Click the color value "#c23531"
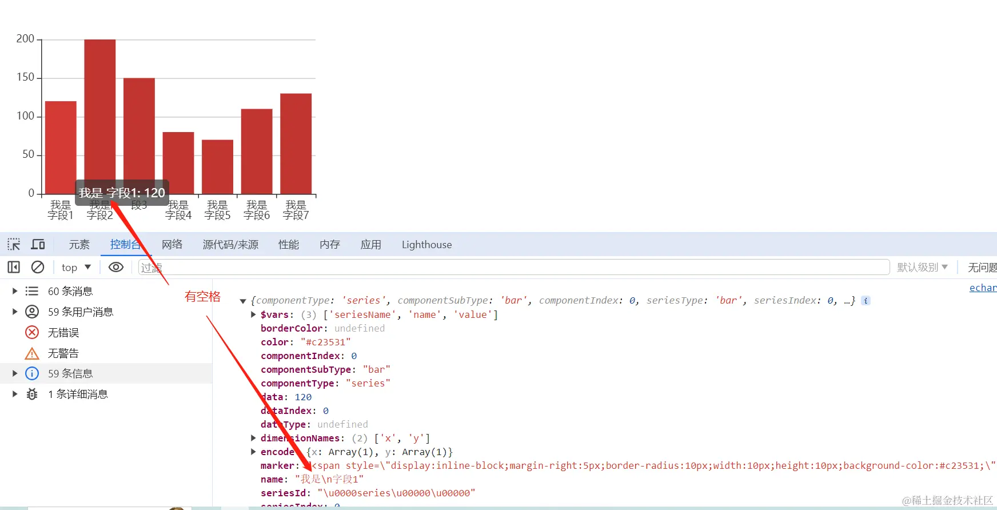997x510 pixels. (325, 342)
